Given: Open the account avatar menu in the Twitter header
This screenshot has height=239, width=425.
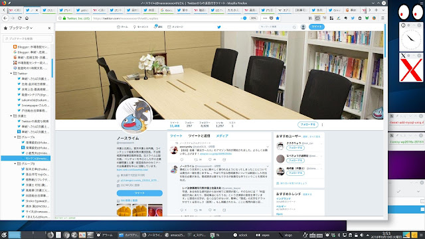Looking at the screenshot, I should 303,27.
